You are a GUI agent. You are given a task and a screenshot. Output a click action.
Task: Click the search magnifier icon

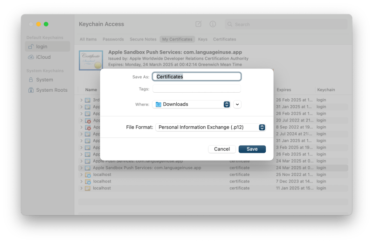(x=229, y=24)
